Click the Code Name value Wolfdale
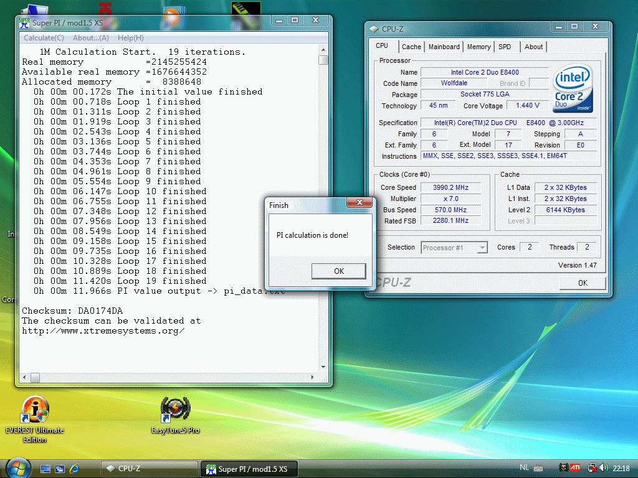Viewport: 638px width, 478px height. tap(454, 83)
